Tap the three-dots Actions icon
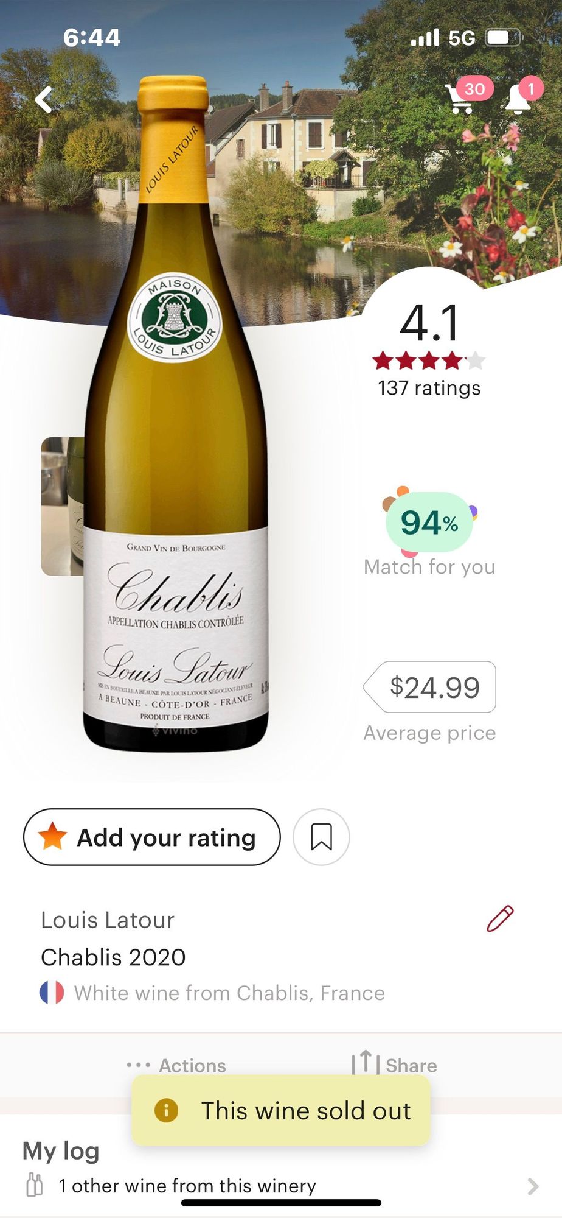Viewport: 562px width, 1218px height. pyautogui.click(x=139, y=1065)
